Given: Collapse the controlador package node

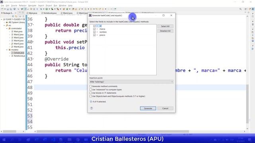Looking at the screenshot, I should tap(7, 29).
